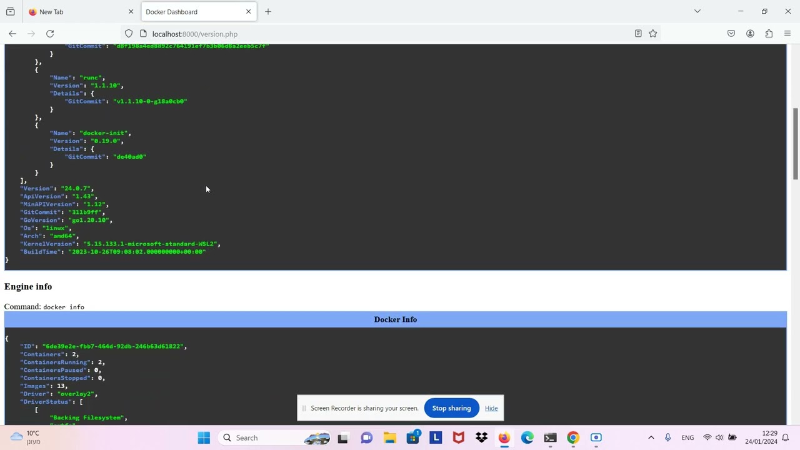This screenshot has width=800, height=450.
Task: Click the sharing bar drag handle
Action: pos(304,408)
